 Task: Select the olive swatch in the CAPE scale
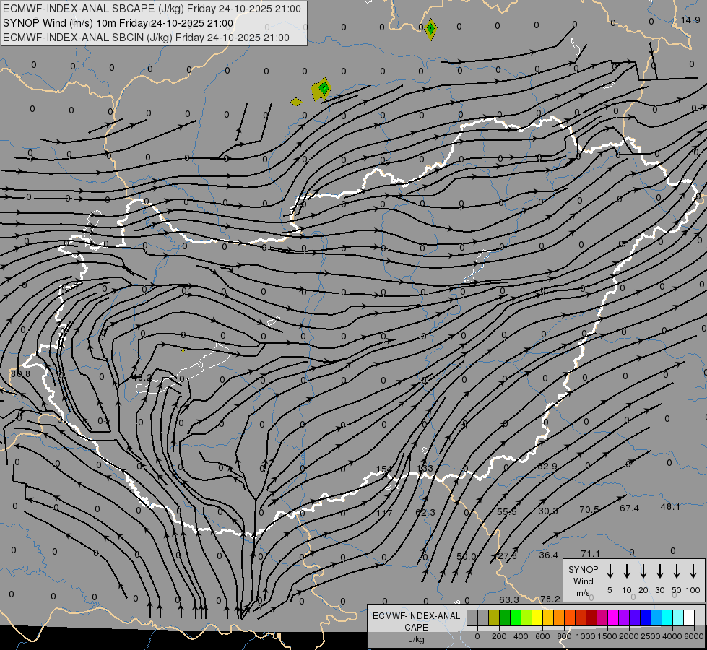pyautogui.click(x=494, y=617)
